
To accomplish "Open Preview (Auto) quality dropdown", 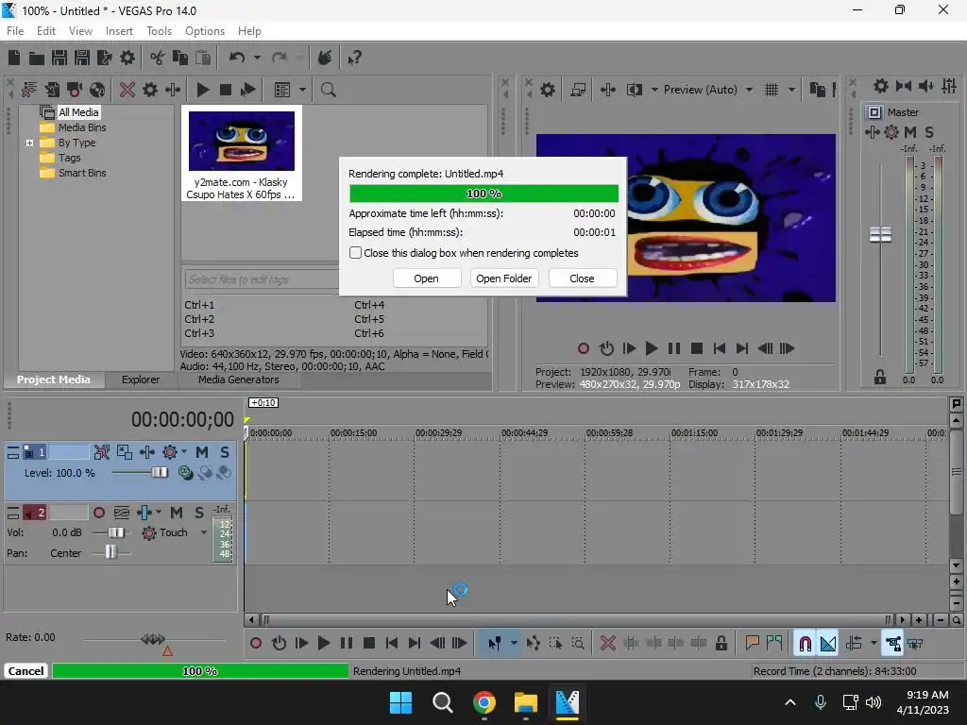I will [749, 90].
